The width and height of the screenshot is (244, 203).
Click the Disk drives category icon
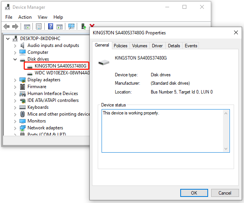pyautogui.click(x=23, y=60)
